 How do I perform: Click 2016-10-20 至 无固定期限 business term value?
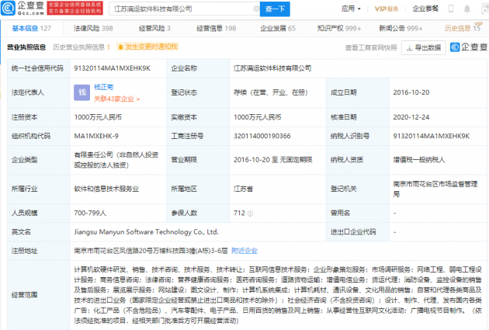point(273,160)
